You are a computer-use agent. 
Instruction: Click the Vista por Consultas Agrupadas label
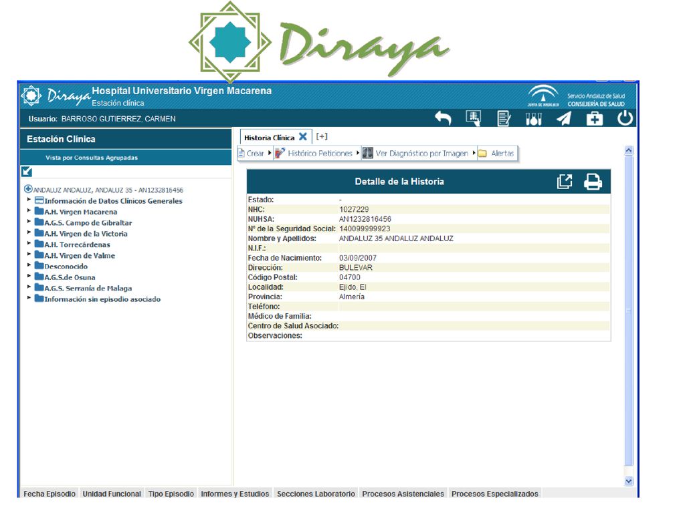pyautogui.click(x=92, y=158)
